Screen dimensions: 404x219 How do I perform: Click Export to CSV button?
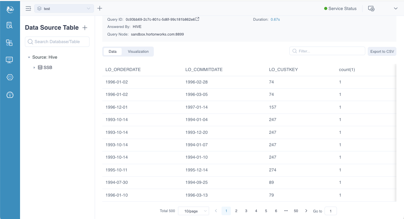tap(382, 51)
